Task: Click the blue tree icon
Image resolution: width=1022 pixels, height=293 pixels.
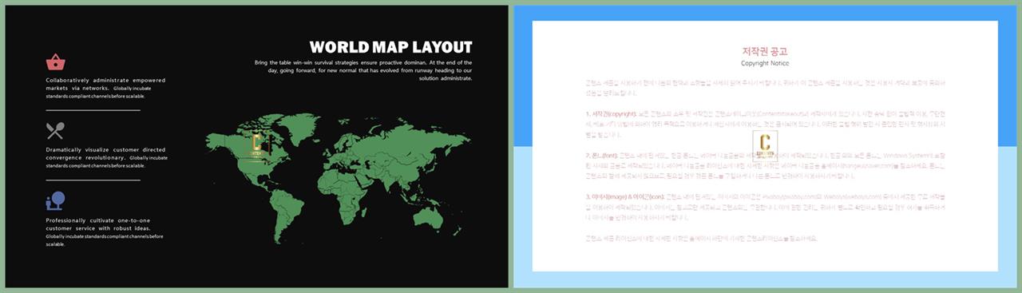Action: [x=55, y=200]
